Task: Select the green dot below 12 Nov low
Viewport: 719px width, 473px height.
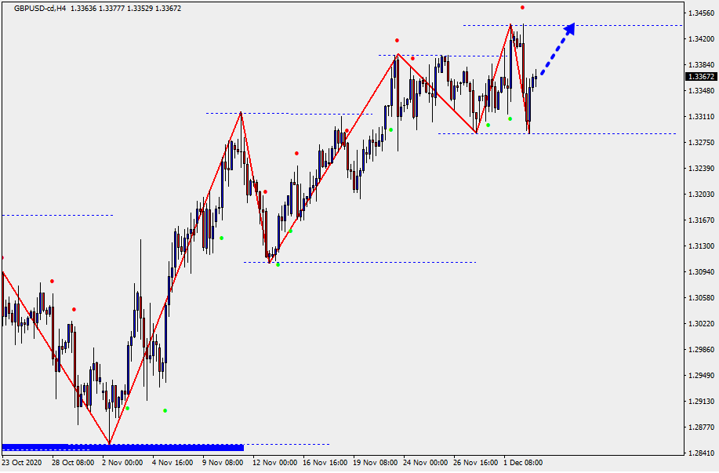Action: pyautogui.click(x=278, y=264)
